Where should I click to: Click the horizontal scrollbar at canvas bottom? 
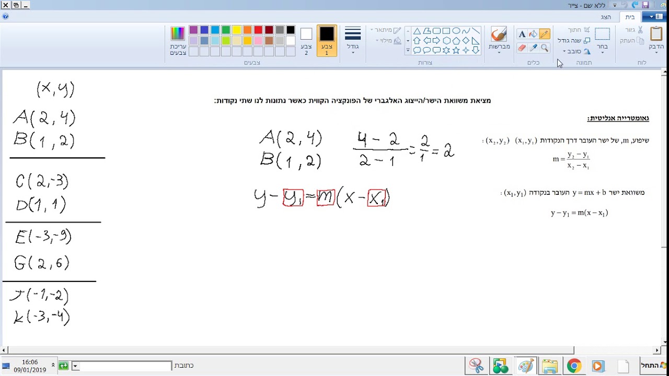[x=329, y=350]
